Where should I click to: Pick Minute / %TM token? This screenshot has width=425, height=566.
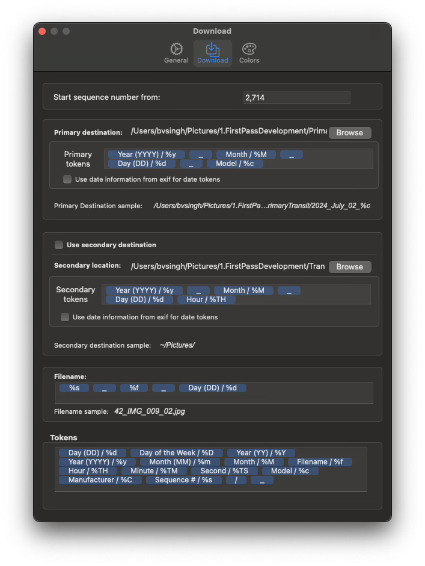pos(154,471)
